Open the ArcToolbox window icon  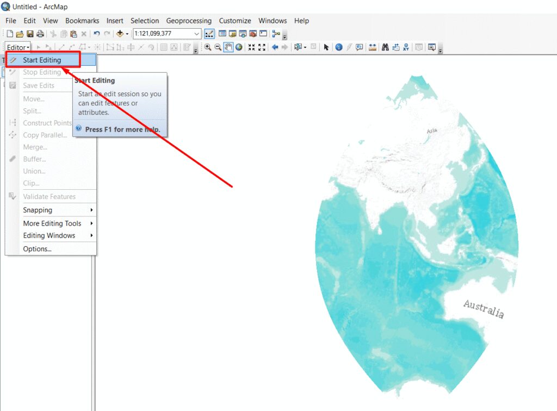click(x=253, y=34)
